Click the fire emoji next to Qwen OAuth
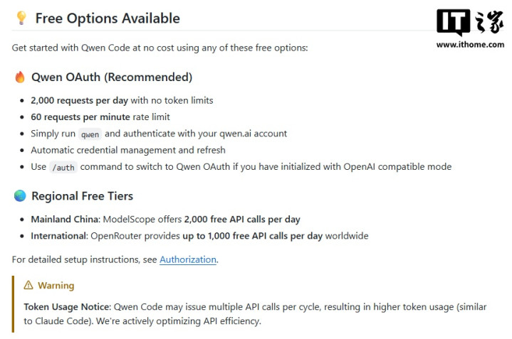 pyautogui.click(x=20, y=77)
